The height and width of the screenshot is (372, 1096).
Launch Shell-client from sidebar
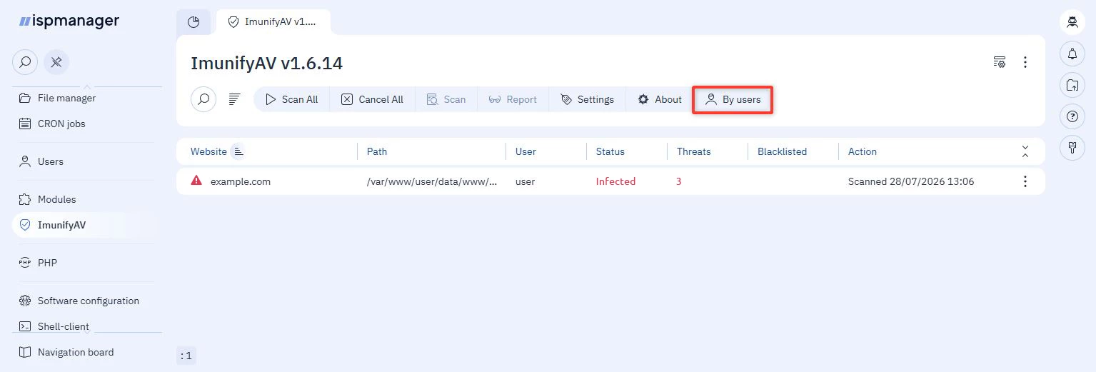coord(54,326)
